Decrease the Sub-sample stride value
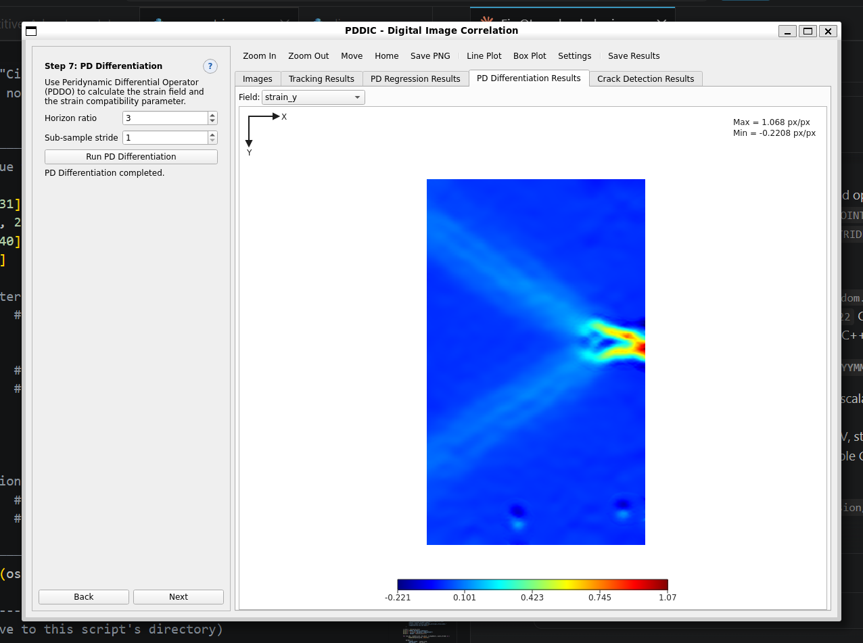Screen dimensions: 863x643 (212, 141)
